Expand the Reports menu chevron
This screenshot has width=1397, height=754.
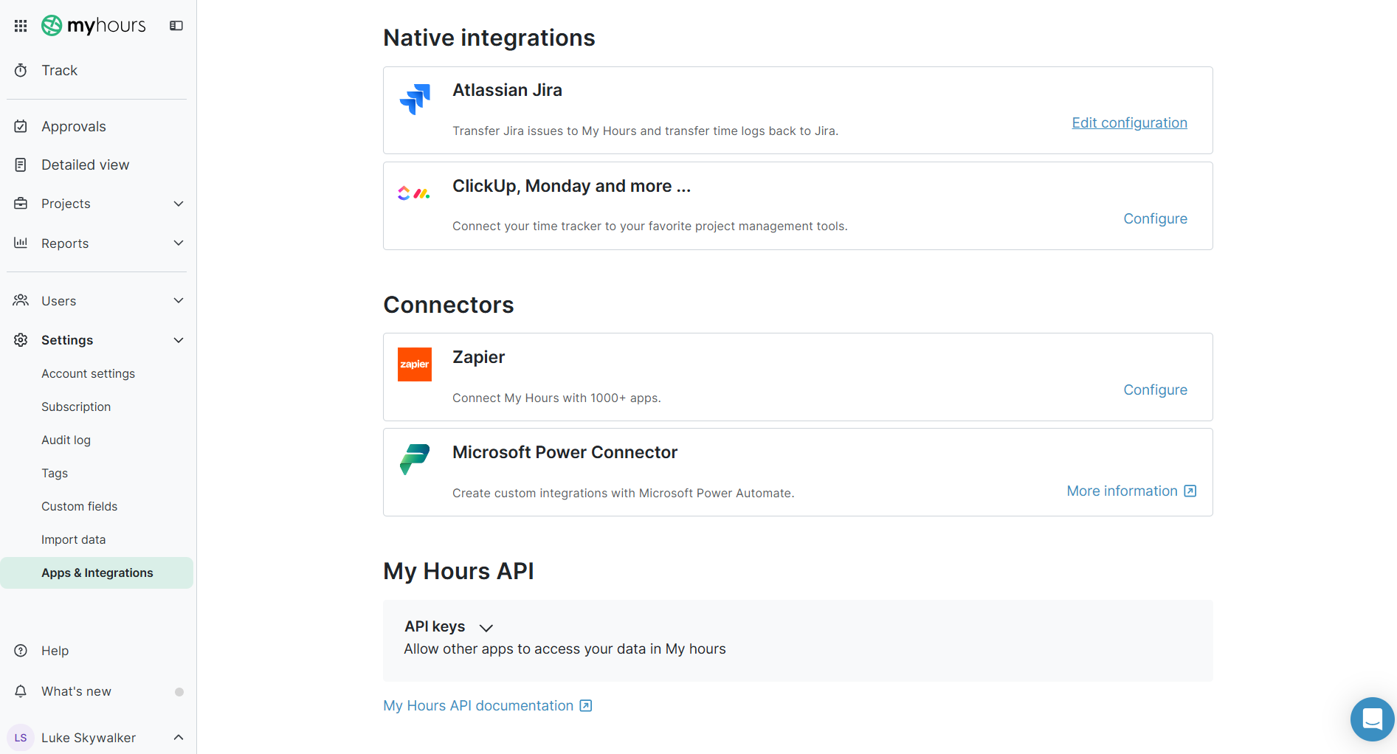(179, 243)
